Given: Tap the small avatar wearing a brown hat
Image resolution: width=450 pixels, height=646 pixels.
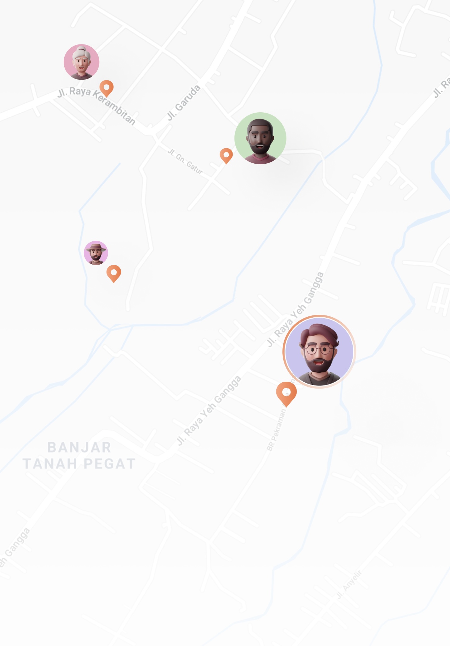Looking at the screenshot, I should (96, 253).
